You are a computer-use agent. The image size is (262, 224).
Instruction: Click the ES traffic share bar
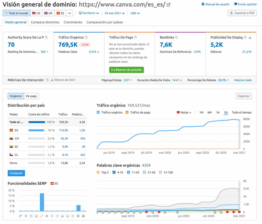click(x=37, y=130)
